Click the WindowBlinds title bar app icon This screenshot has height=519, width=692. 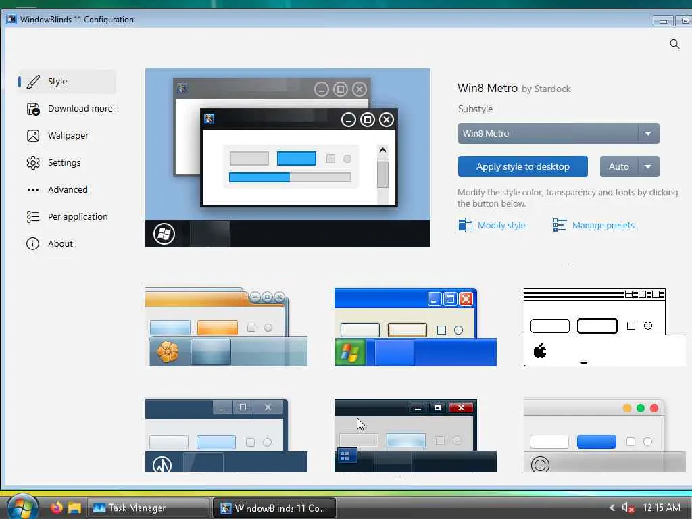pyautogui.click(x=11, y=20)
